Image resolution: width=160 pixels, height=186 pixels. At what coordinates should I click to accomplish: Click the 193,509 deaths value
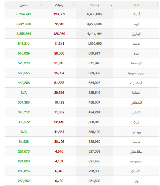coord(59,14)
